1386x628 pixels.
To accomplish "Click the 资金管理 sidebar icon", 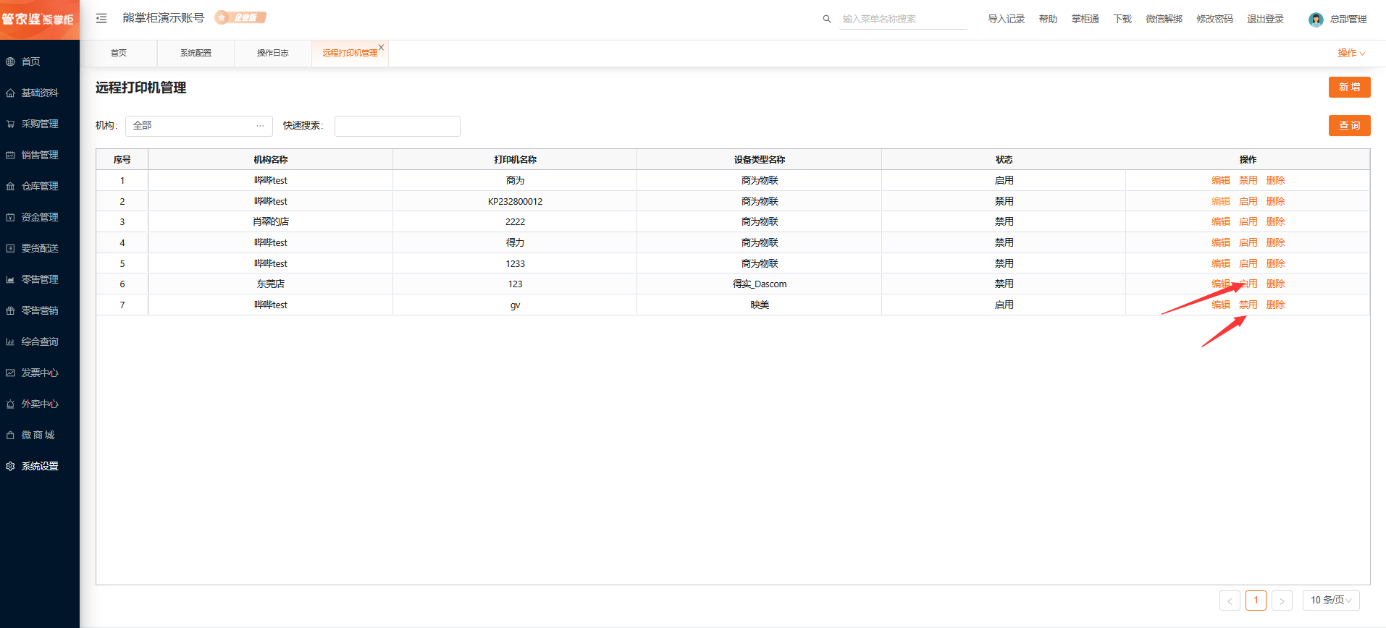I will [10, 217].
